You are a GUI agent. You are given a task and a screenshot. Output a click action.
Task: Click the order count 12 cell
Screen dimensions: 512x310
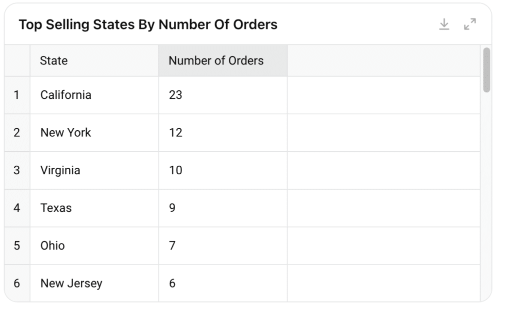223,133
